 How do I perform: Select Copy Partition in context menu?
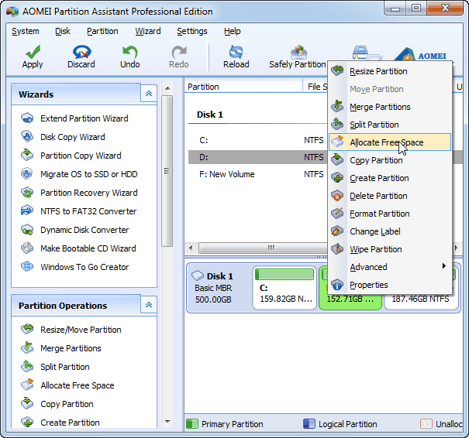coord(390,160)
